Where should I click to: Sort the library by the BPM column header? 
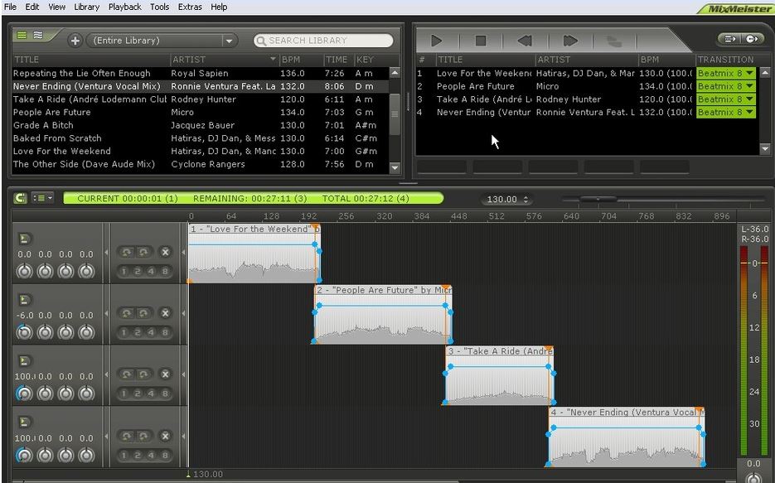tap(302, 60)
